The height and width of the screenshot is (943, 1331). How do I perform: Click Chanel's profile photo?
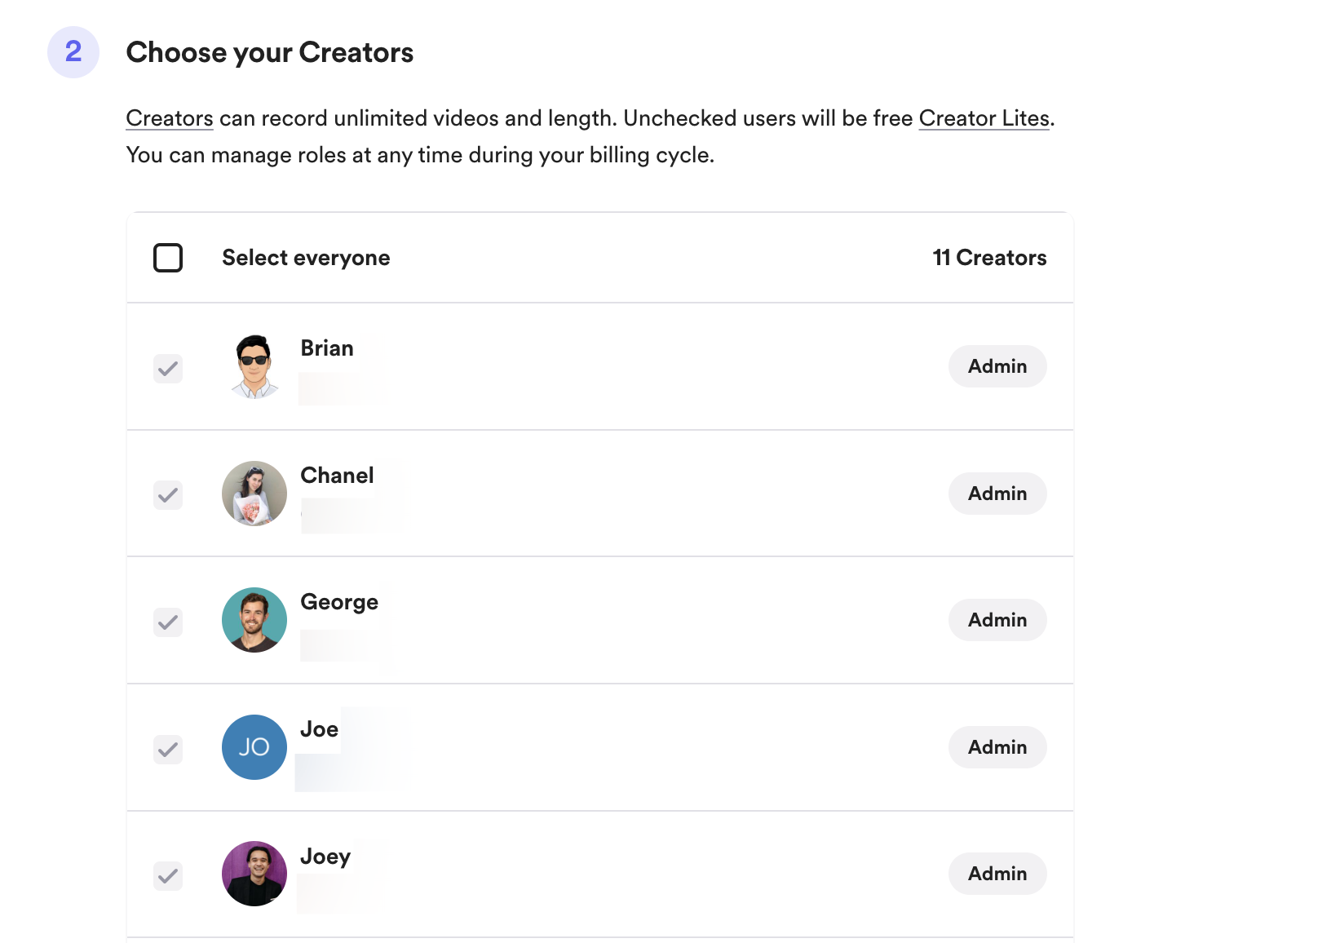tap(254, 494)
